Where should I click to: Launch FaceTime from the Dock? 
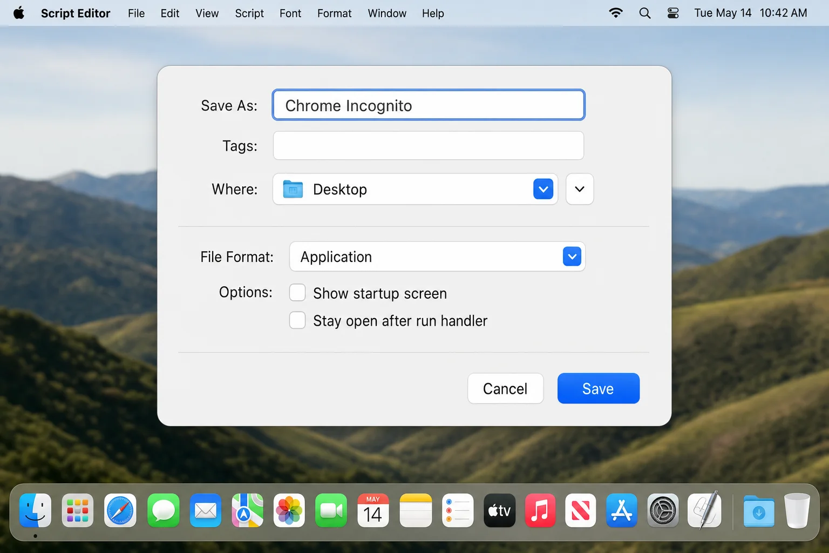click(x=331, y=510)
